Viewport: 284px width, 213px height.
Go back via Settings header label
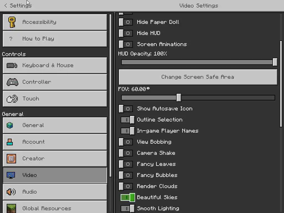[x=21, y=6]
